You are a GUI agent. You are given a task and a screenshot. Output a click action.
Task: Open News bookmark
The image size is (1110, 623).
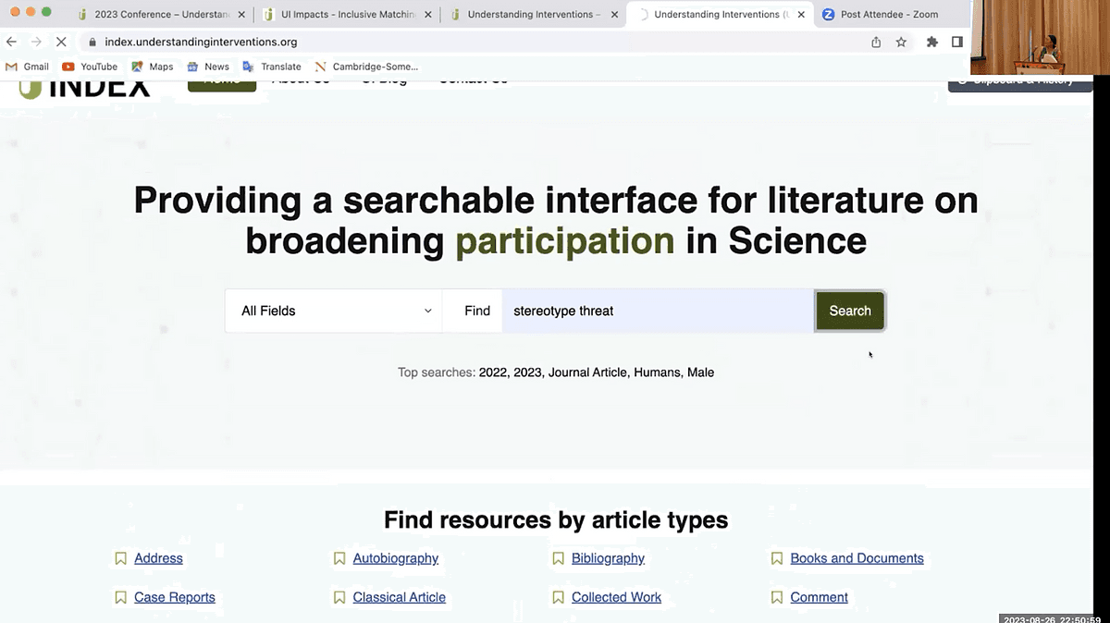(x=208, y=67)
